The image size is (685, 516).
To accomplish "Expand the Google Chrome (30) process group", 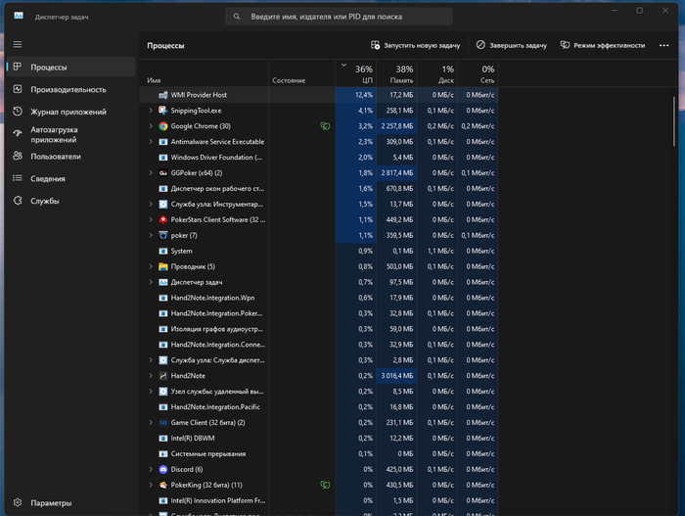I will tap(151, 126).
